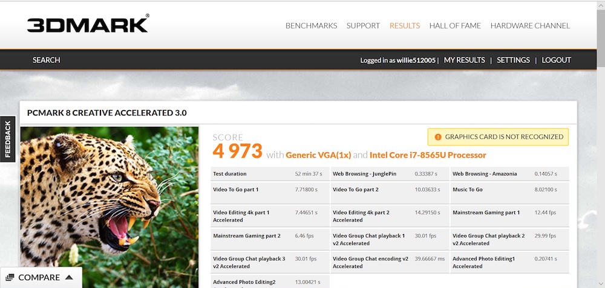Click Search in the dark bar
This screenshot has height=288, width=605.
coord(47,60)
